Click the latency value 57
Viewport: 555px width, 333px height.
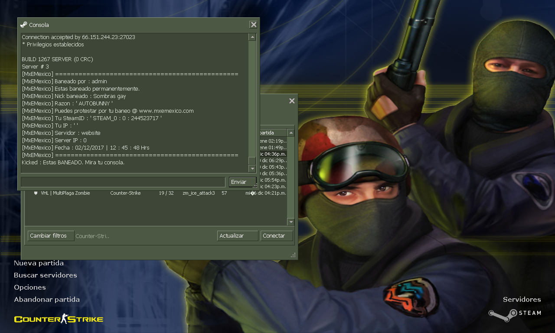(x=224, y=193)
